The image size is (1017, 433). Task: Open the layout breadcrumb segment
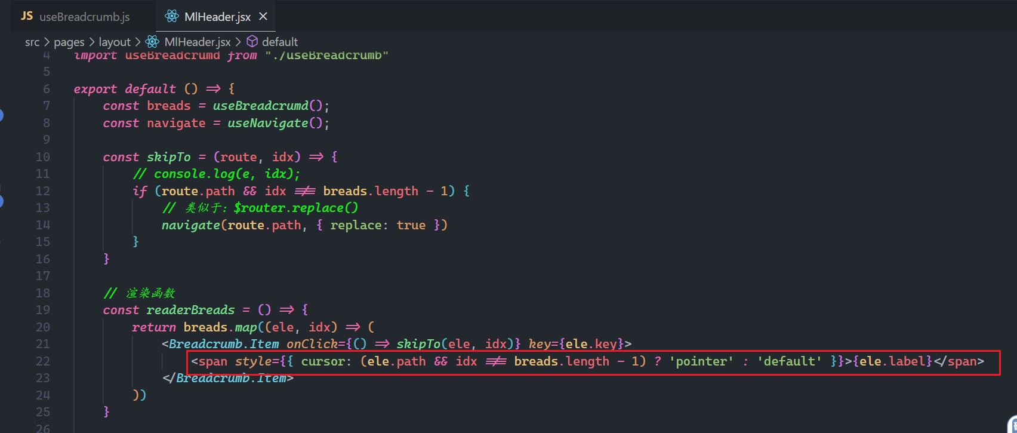pyautogui.click(x=115, y=42)
